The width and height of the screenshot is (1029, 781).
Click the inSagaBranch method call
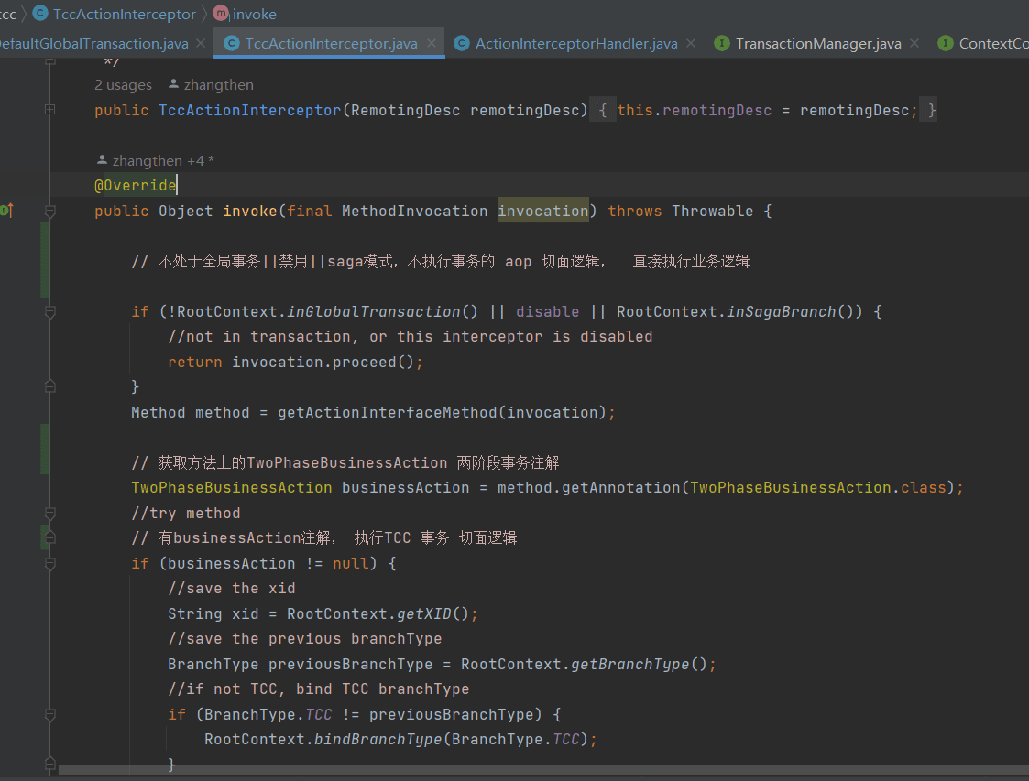(781, 311)
